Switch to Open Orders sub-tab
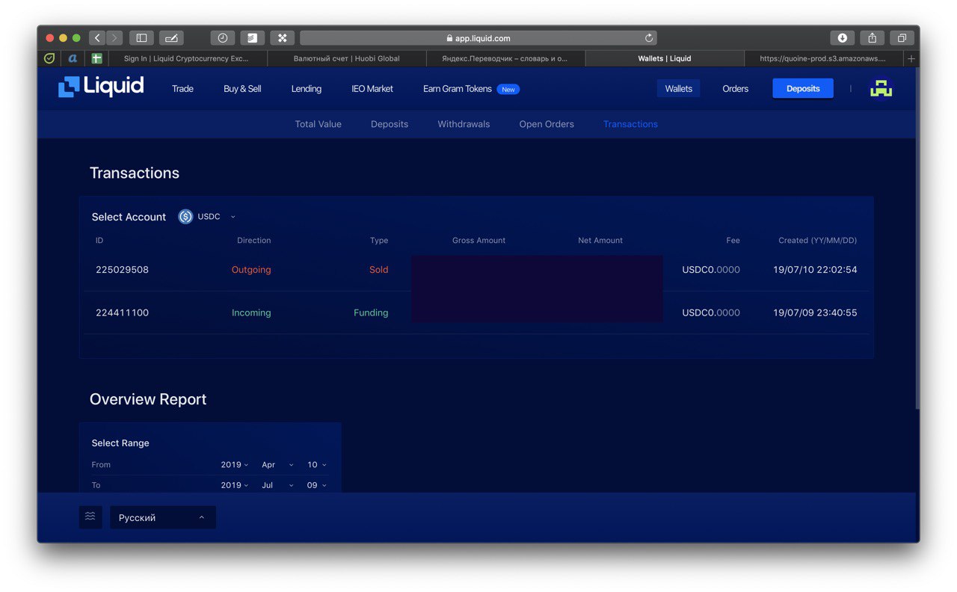Viewport: 957px width, 592px height. (547, 124)
